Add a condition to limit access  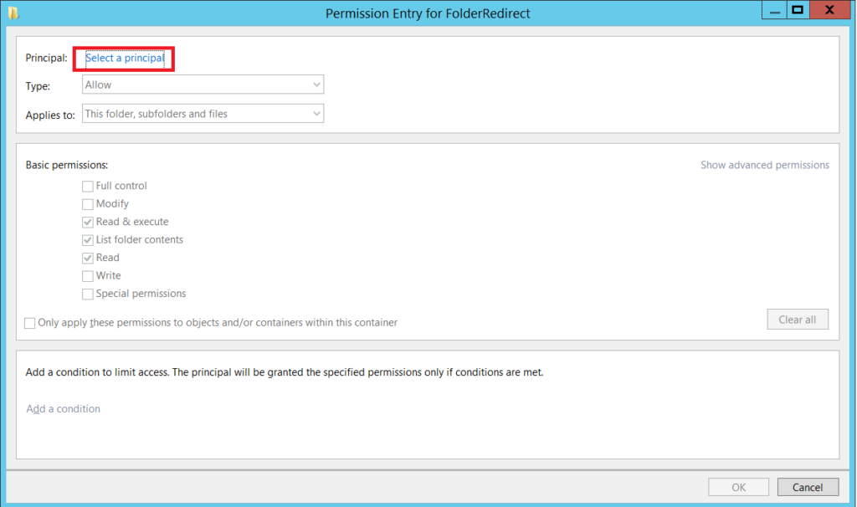[63, 408]
